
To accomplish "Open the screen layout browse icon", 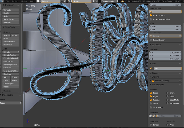I will [x=38, y=1].
